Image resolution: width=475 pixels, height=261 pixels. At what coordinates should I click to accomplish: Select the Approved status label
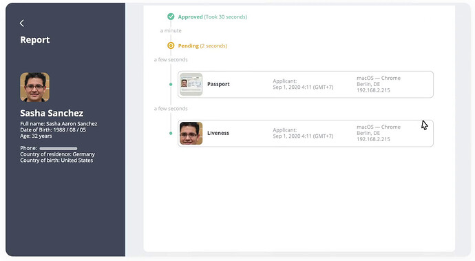190,17
